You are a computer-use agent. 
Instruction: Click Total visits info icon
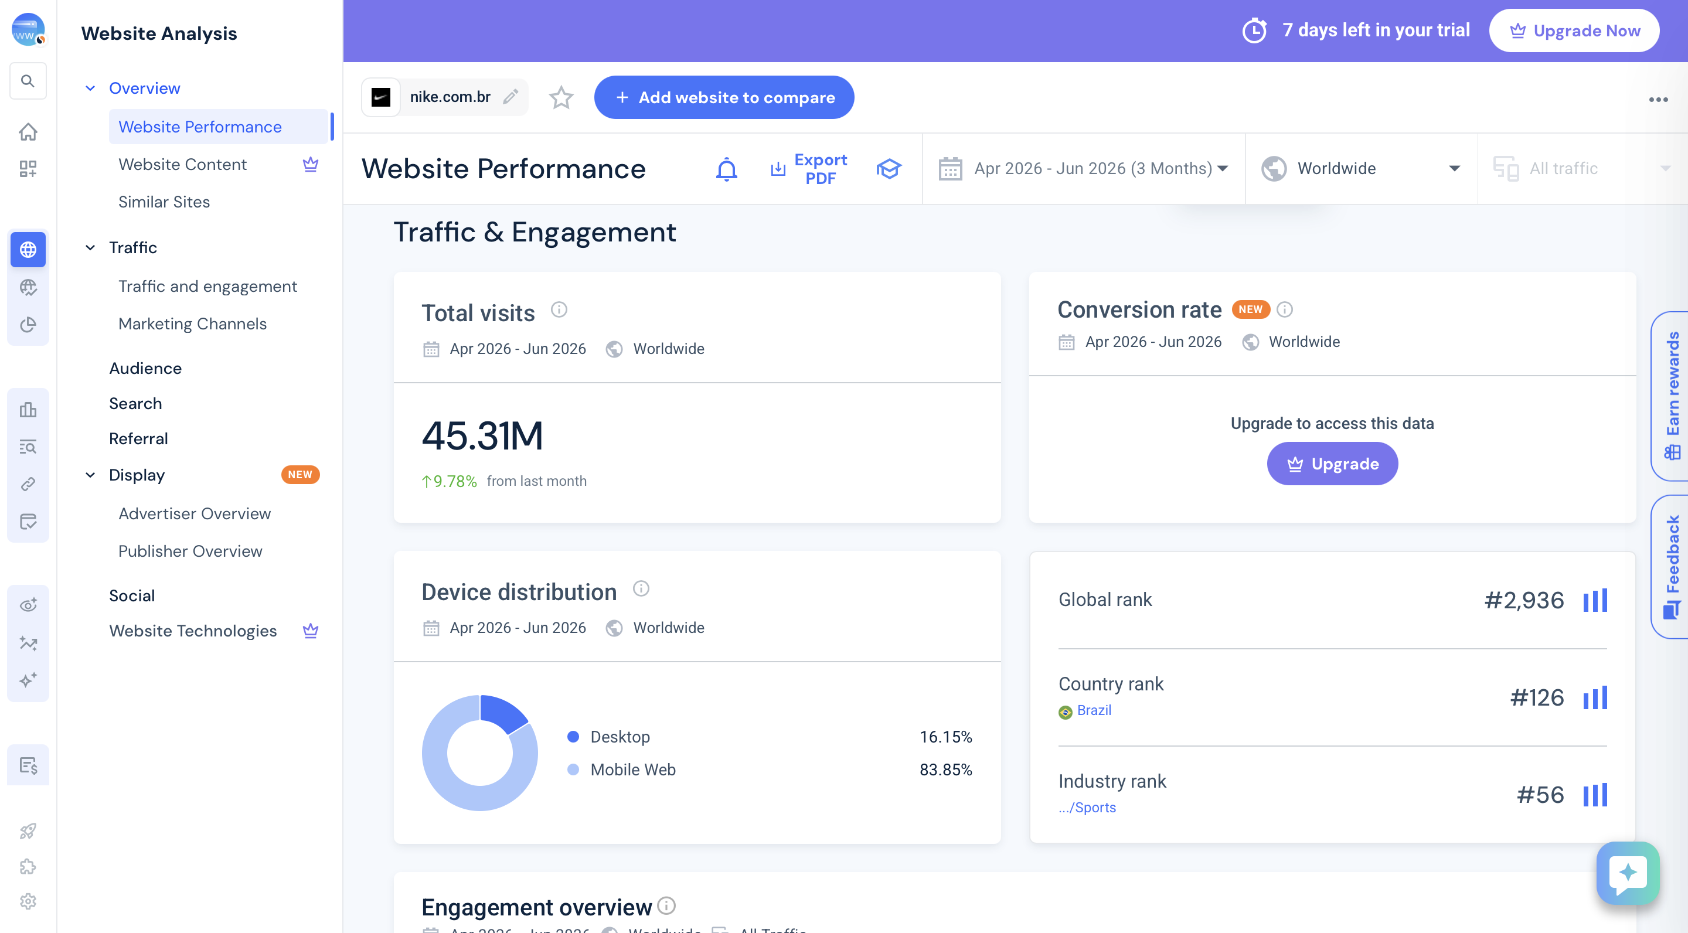pyautogui.click(x=559, y=309)
